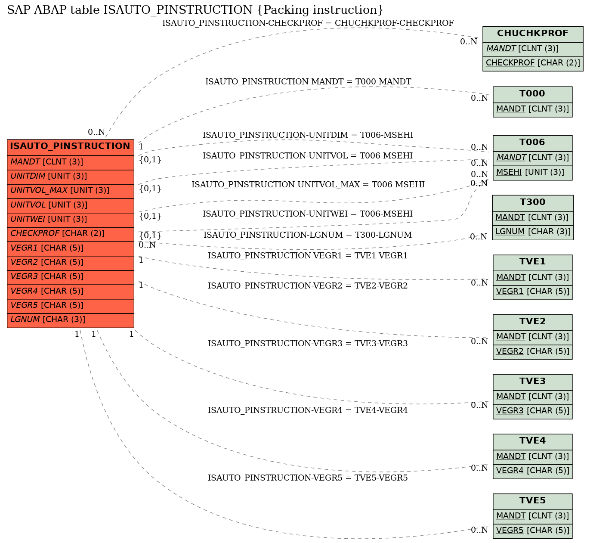Click VEGR5 field in TVE5 table
Image resolution: width=590 pixels, height=543 pixels.
click(532, 531)
